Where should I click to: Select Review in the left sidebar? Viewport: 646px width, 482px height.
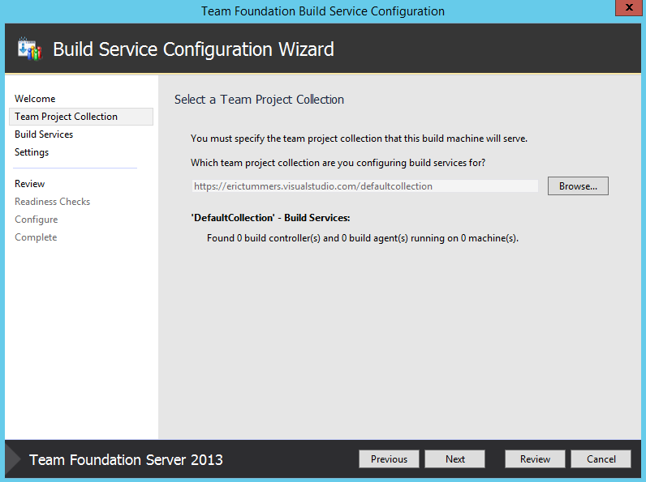tap(30, 184)
